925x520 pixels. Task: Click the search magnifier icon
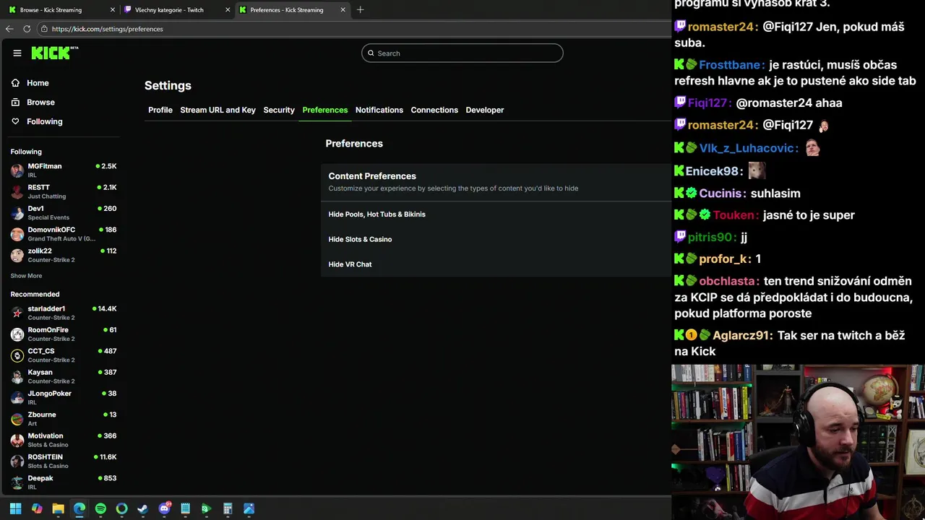(x=371, y=53)
